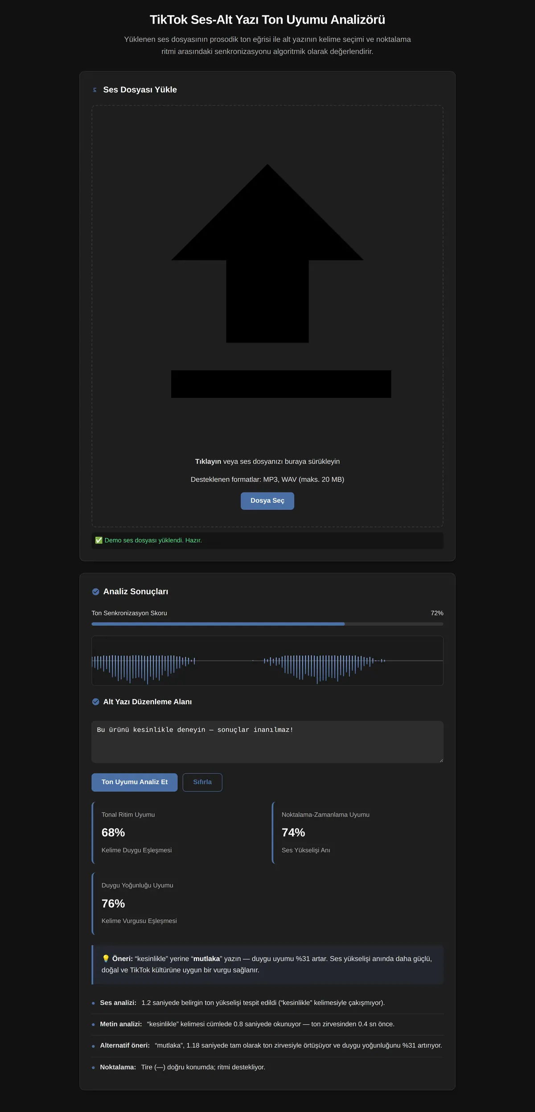Click the "Alt Yazı Düzenleme Alanı" heading
The image size is (535, 1112).
[x=148, y=702]
